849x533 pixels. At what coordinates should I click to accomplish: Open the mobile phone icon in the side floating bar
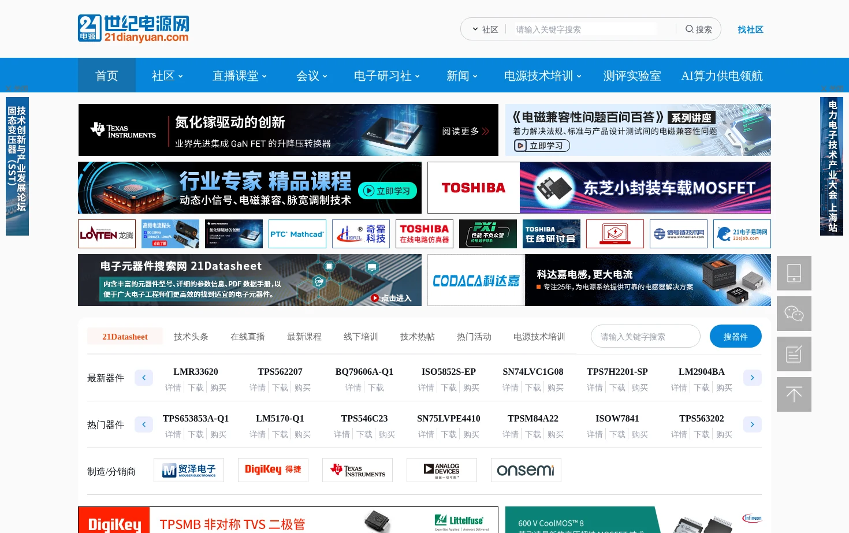tap(794, 273)
